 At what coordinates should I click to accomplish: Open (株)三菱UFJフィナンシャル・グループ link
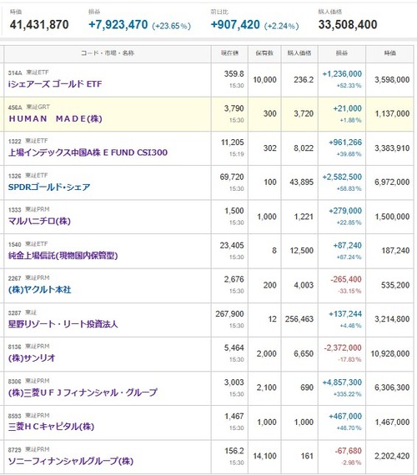tap(83, 392)
